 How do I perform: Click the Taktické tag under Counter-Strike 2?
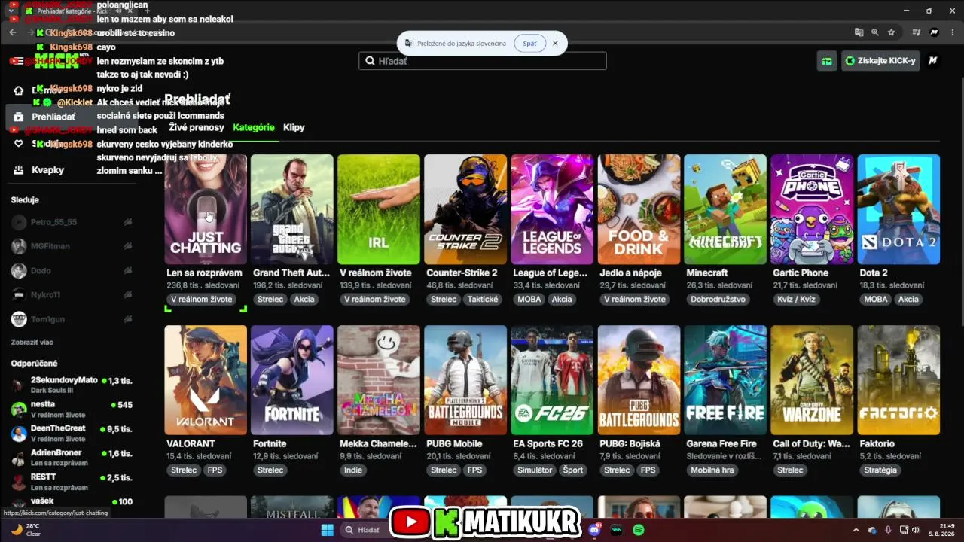(x=483, y=299)
